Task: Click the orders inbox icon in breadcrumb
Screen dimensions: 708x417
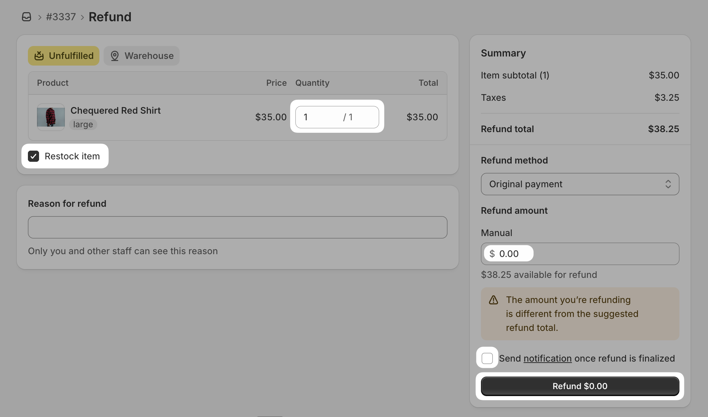Action: (27, 17)
